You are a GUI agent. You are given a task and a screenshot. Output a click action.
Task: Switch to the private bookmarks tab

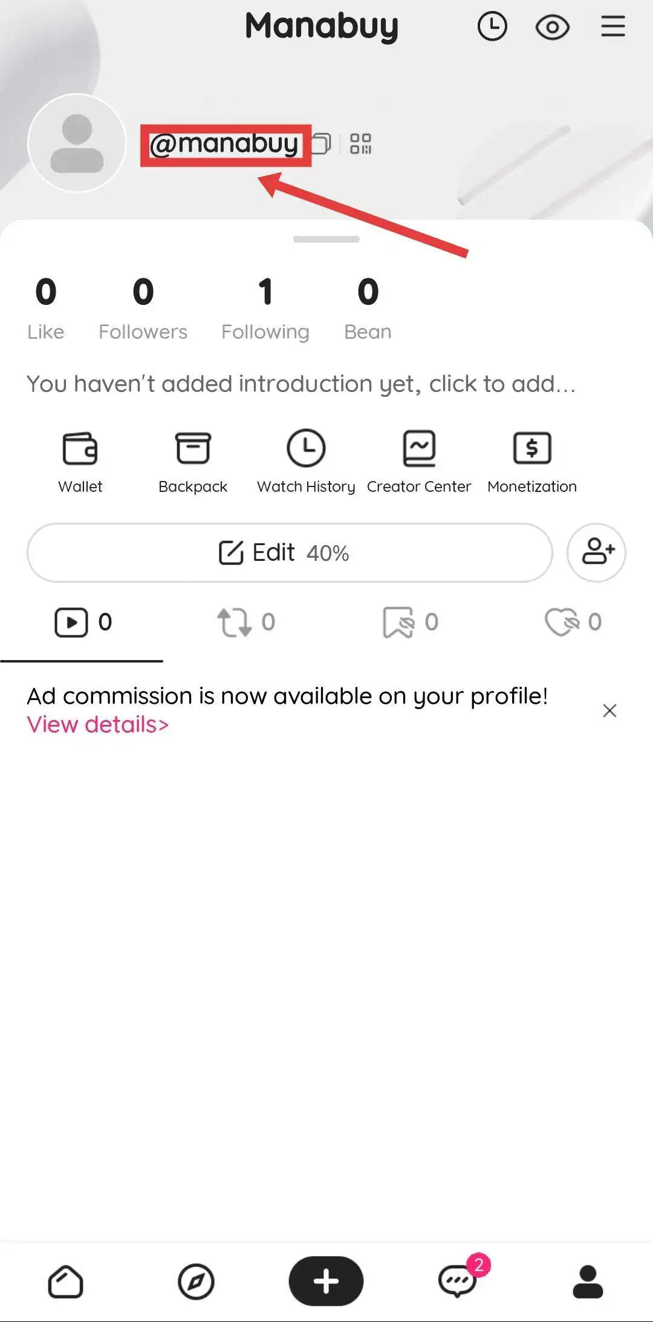coord(410,622)
